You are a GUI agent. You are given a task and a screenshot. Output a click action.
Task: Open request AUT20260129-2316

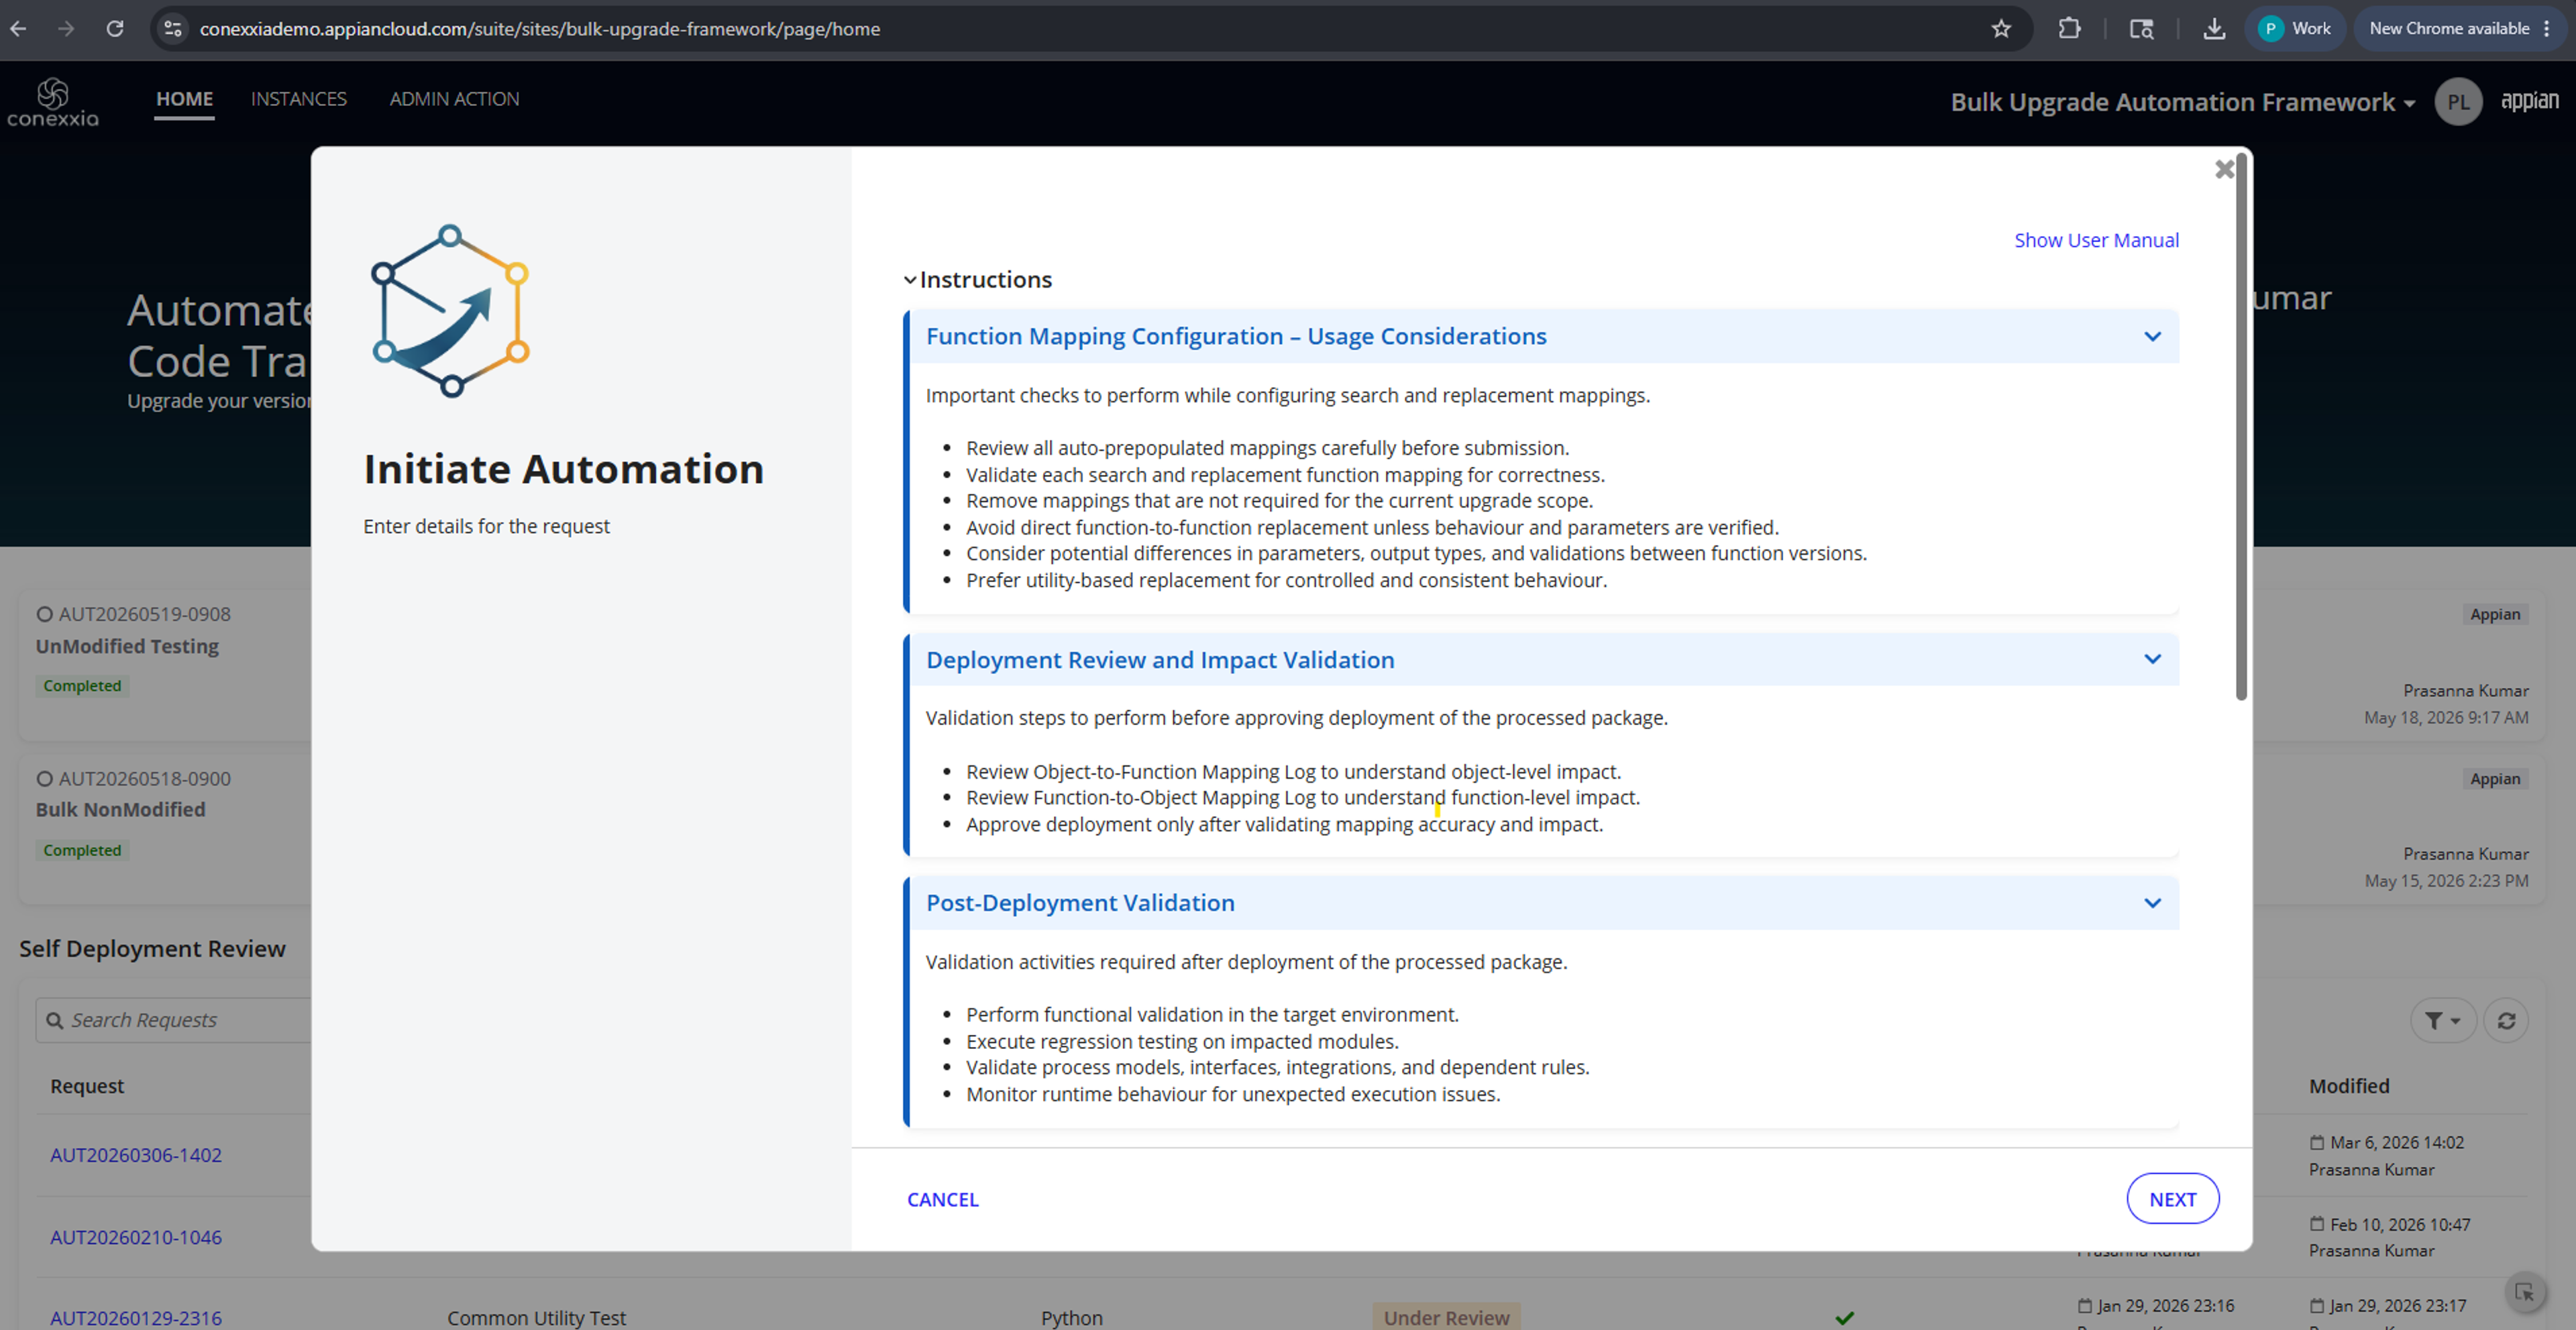tap(136, 1318)
